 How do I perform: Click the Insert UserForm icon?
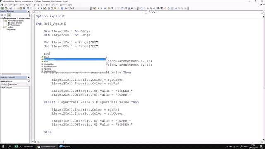pyautogui.click(x=5, y=8)
